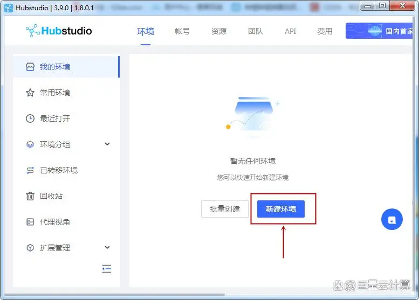Click the empty-state store illustration
The height and width of the screenshot is (300, 419).
pos(253,117)
